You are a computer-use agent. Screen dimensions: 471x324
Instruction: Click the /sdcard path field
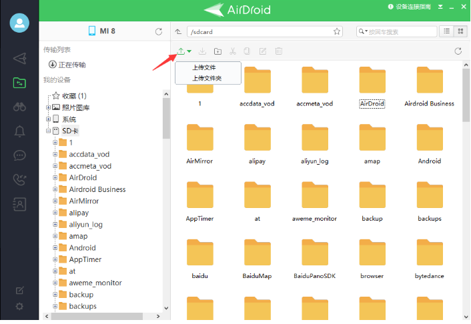coord(265,31)
